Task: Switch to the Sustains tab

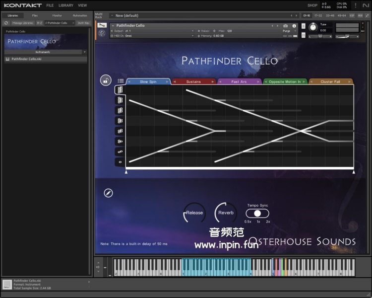Action: point(193,81)
